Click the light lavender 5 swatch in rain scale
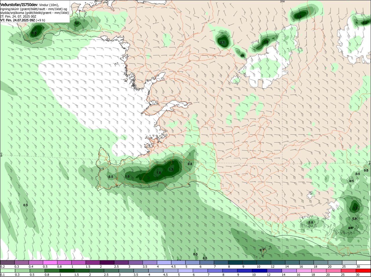The height and width of the screenshot is (277, 371). (x=185, y=271)
